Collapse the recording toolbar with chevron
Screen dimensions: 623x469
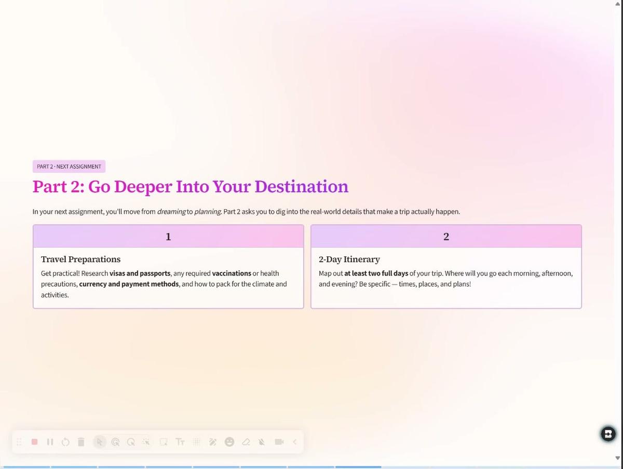pyautogui.click(x=295, y=442)
